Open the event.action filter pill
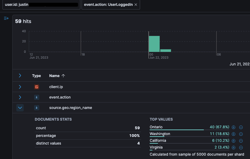Viewport: 250px width, 159px height. 108,5
